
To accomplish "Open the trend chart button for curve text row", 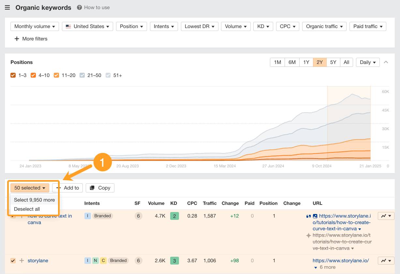I will [x=386, y=216].
